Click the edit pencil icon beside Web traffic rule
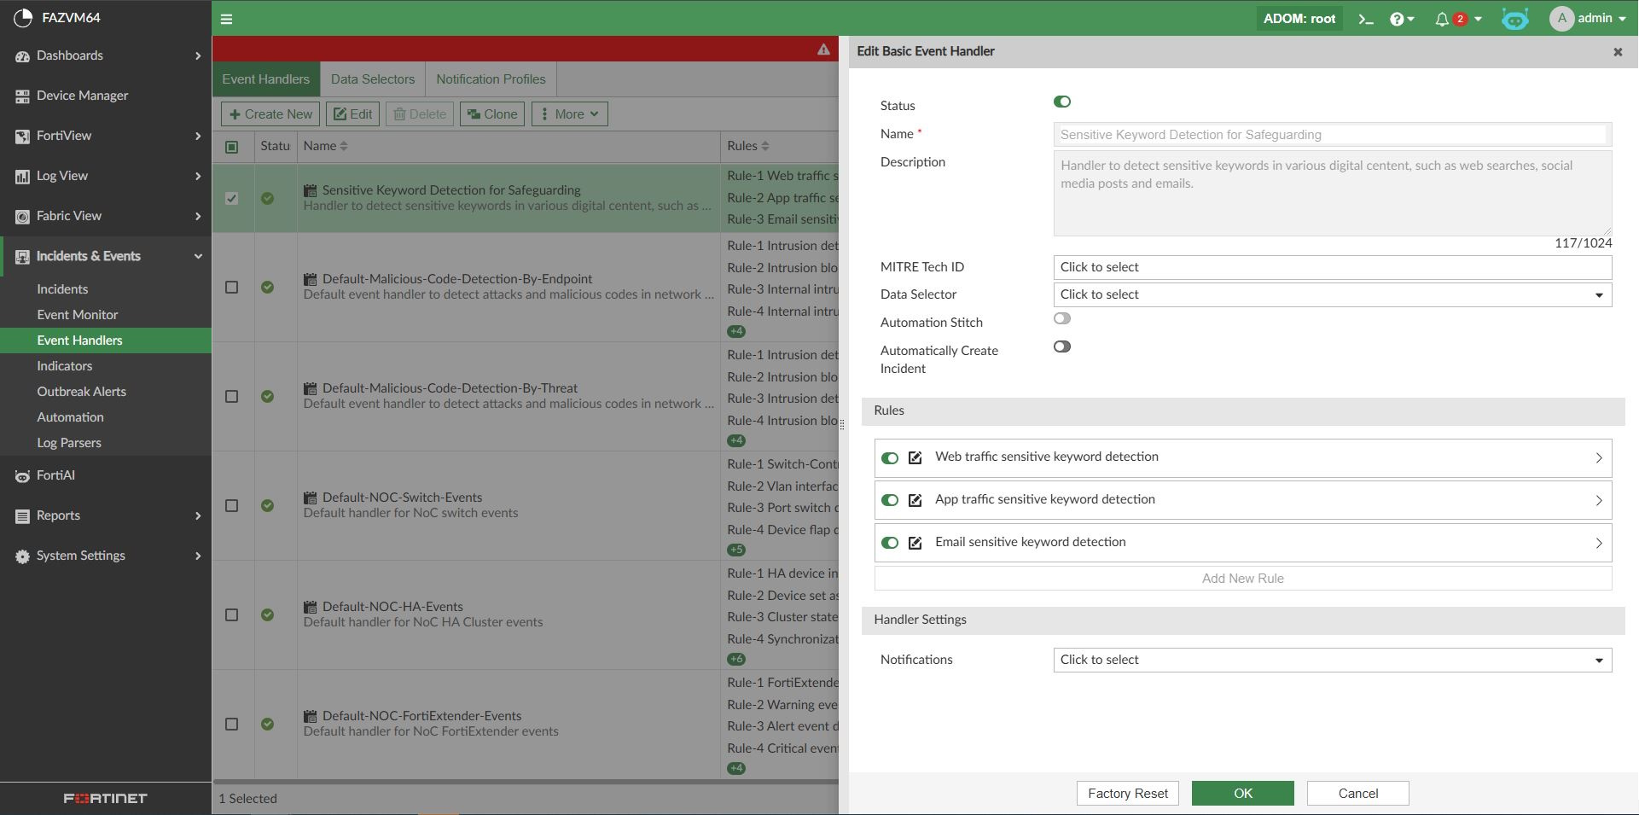 915,458
